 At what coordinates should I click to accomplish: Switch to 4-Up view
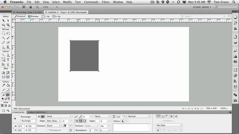[56, 16]
